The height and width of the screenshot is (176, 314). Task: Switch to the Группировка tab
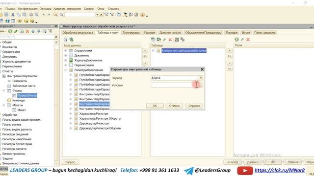click(x=131, y=33)
